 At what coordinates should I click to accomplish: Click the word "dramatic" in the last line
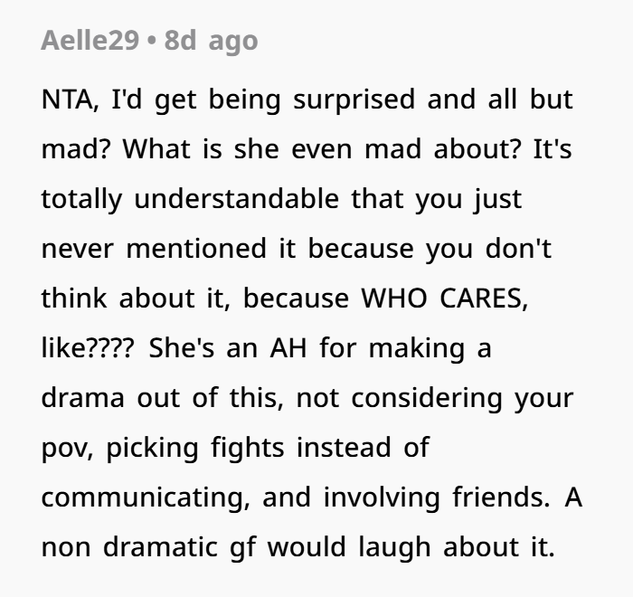[x=160, y=547]
